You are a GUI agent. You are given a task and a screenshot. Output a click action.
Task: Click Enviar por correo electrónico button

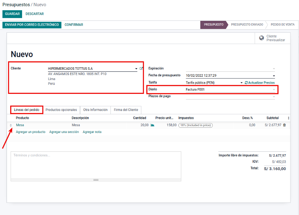tap(32, 25)
